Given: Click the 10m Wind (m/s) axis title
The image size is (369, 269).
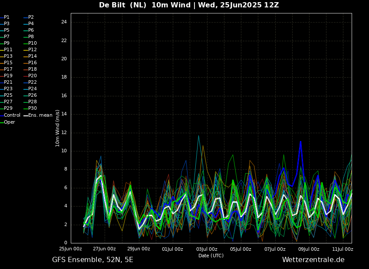Looking at the screenshot, I should [57, 128].
